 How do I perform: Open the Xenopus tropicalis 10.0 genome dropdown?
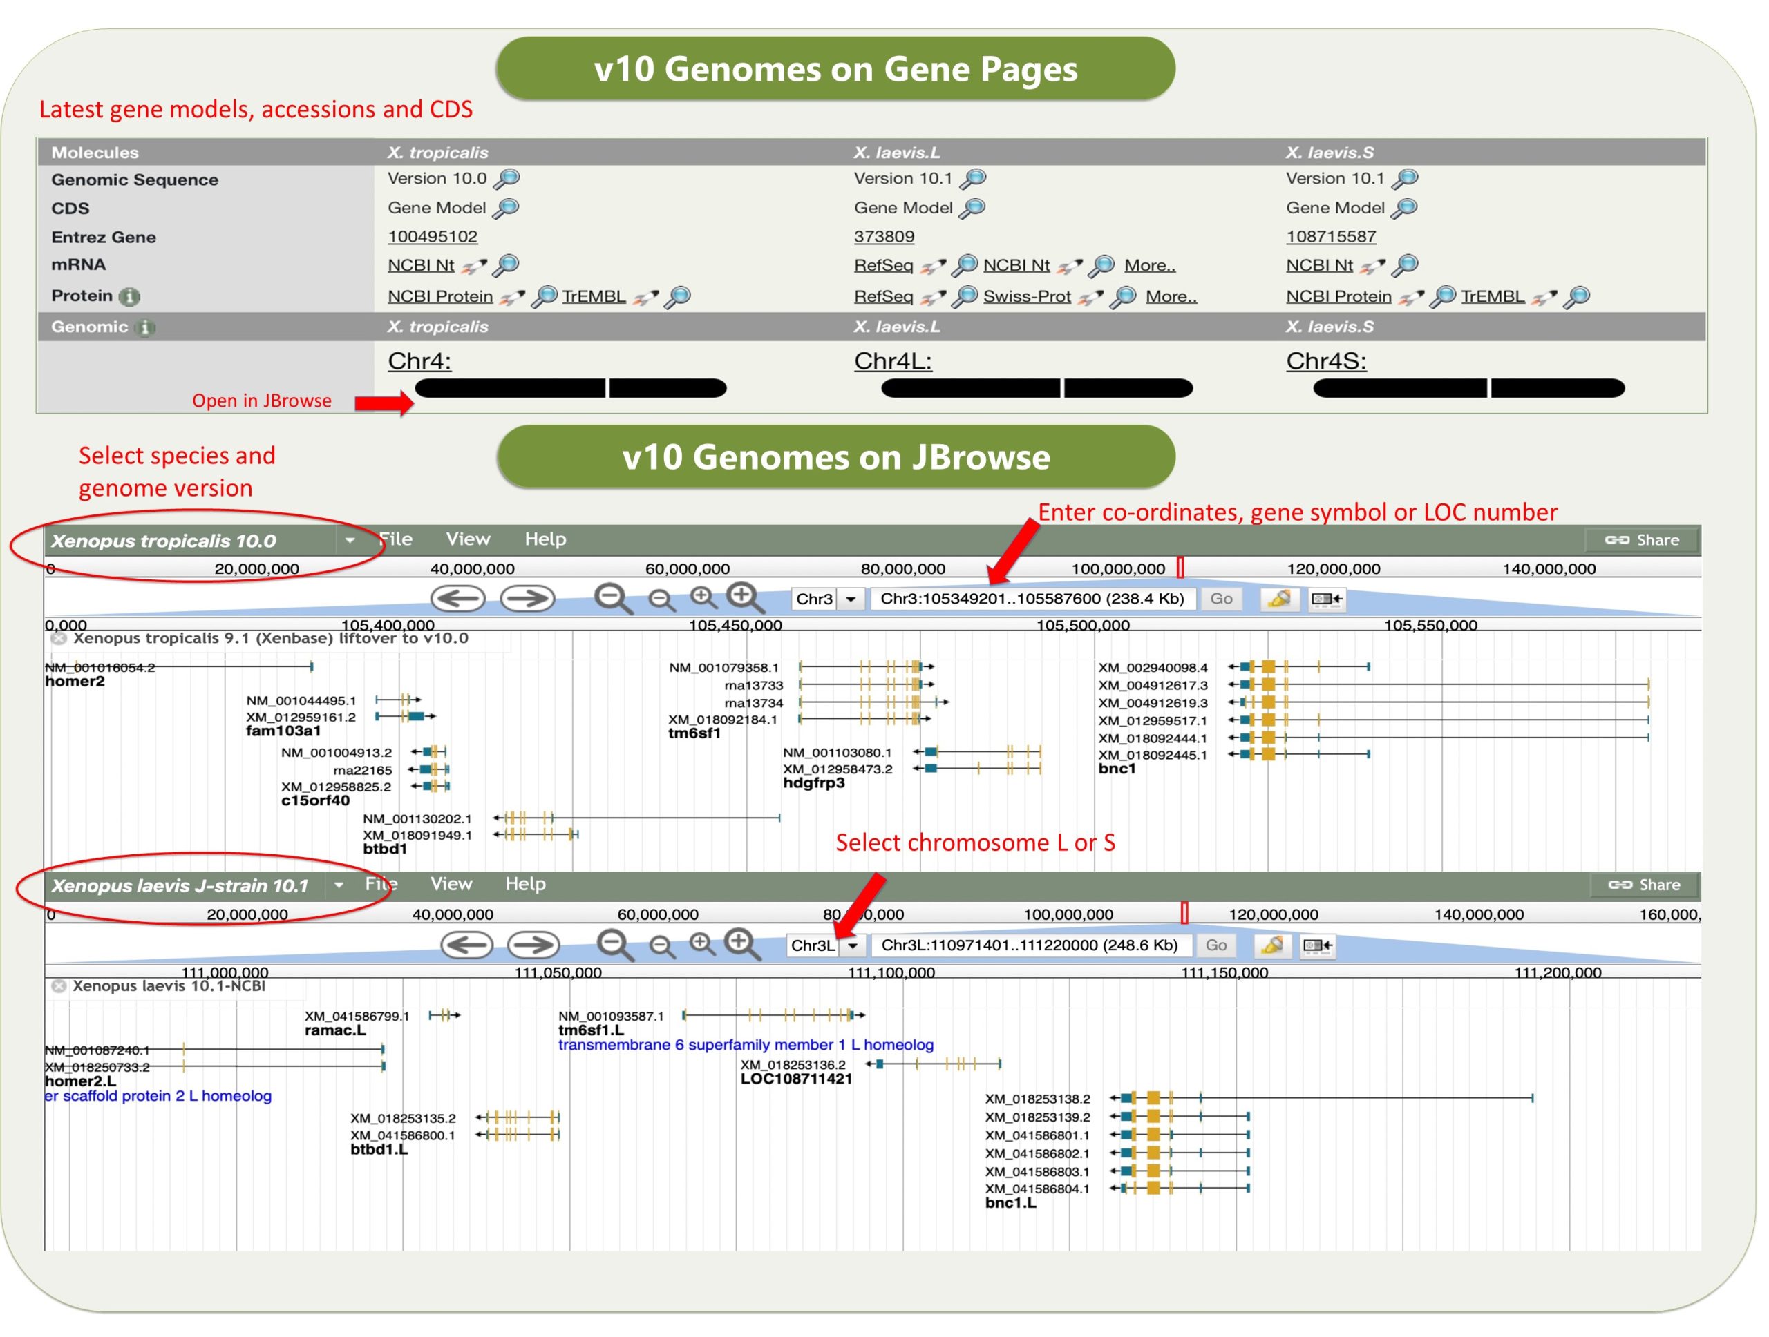click(350, 541)
